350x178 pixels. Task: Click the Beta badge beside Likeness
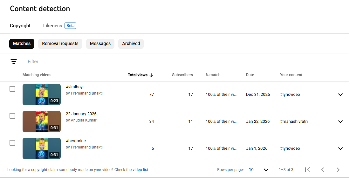point(70,26)
